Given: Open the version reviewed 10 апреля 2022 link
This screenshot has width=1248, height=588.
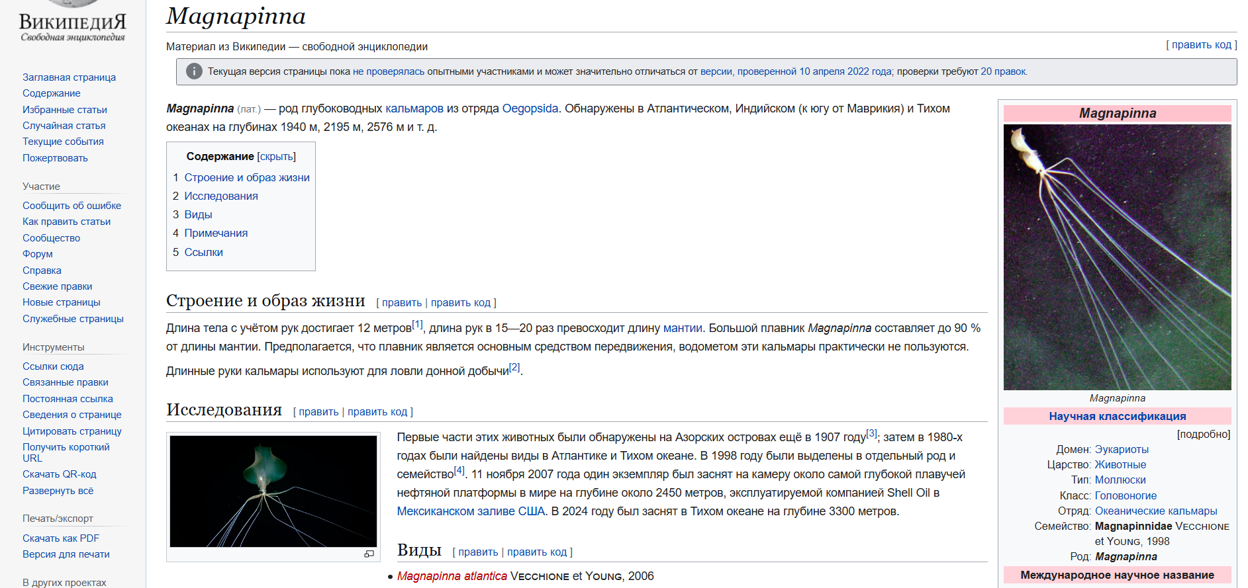Looking at the screenshot, I should tap(796, 71).
